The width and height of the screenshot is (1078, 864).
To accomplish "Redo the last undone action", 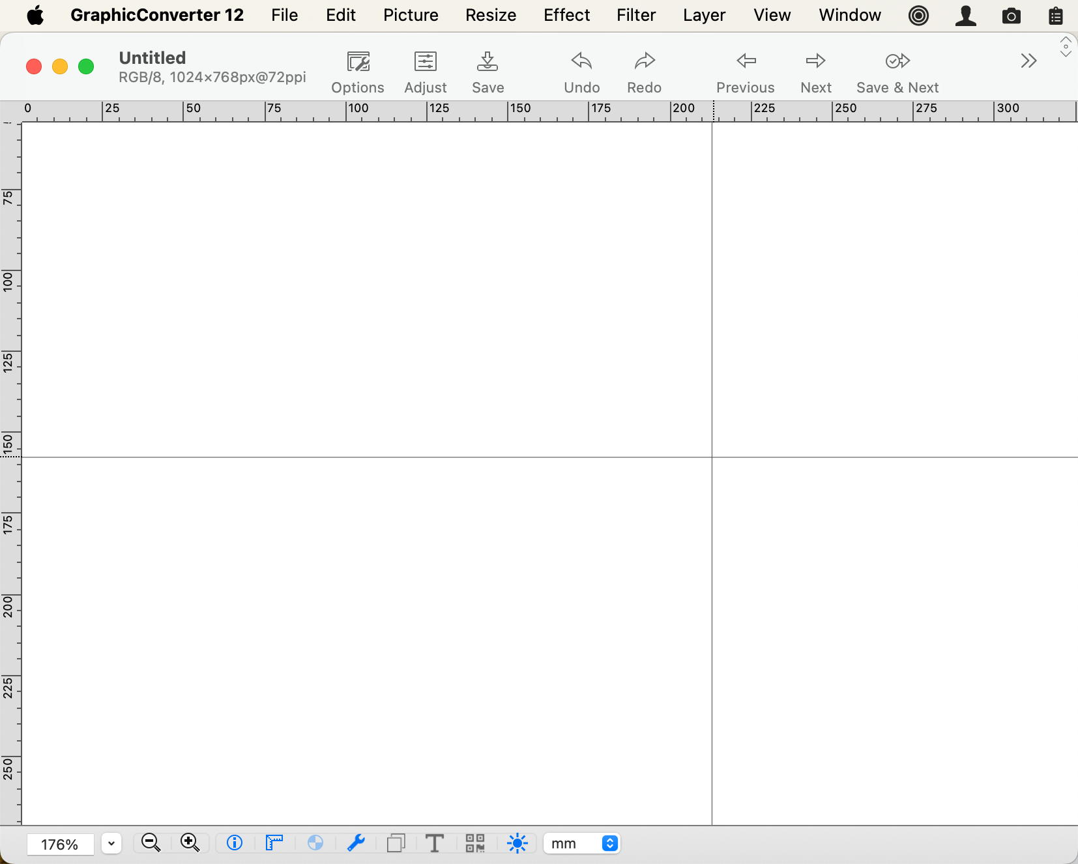I will 645,72.
